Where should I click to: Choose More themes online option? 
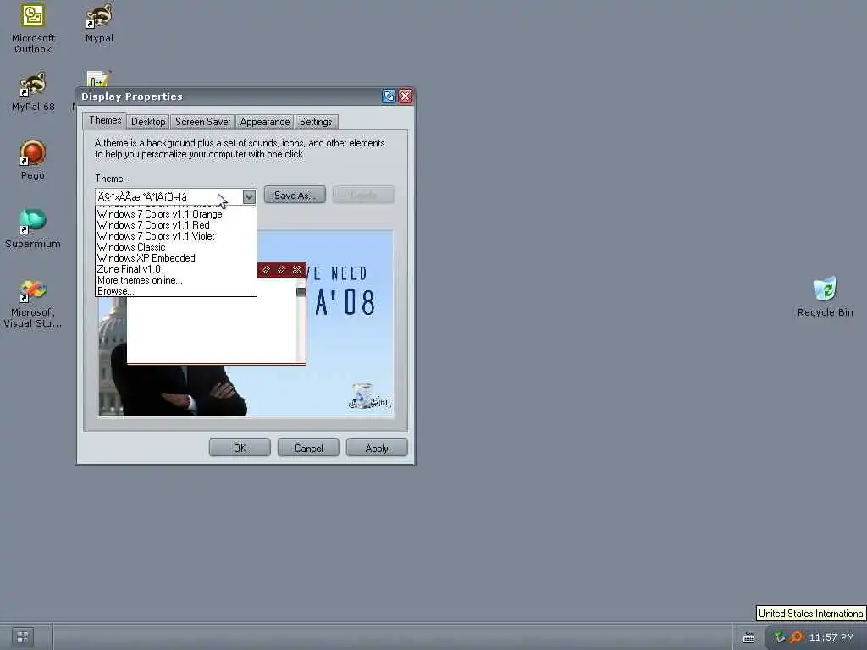coord(176,280)
